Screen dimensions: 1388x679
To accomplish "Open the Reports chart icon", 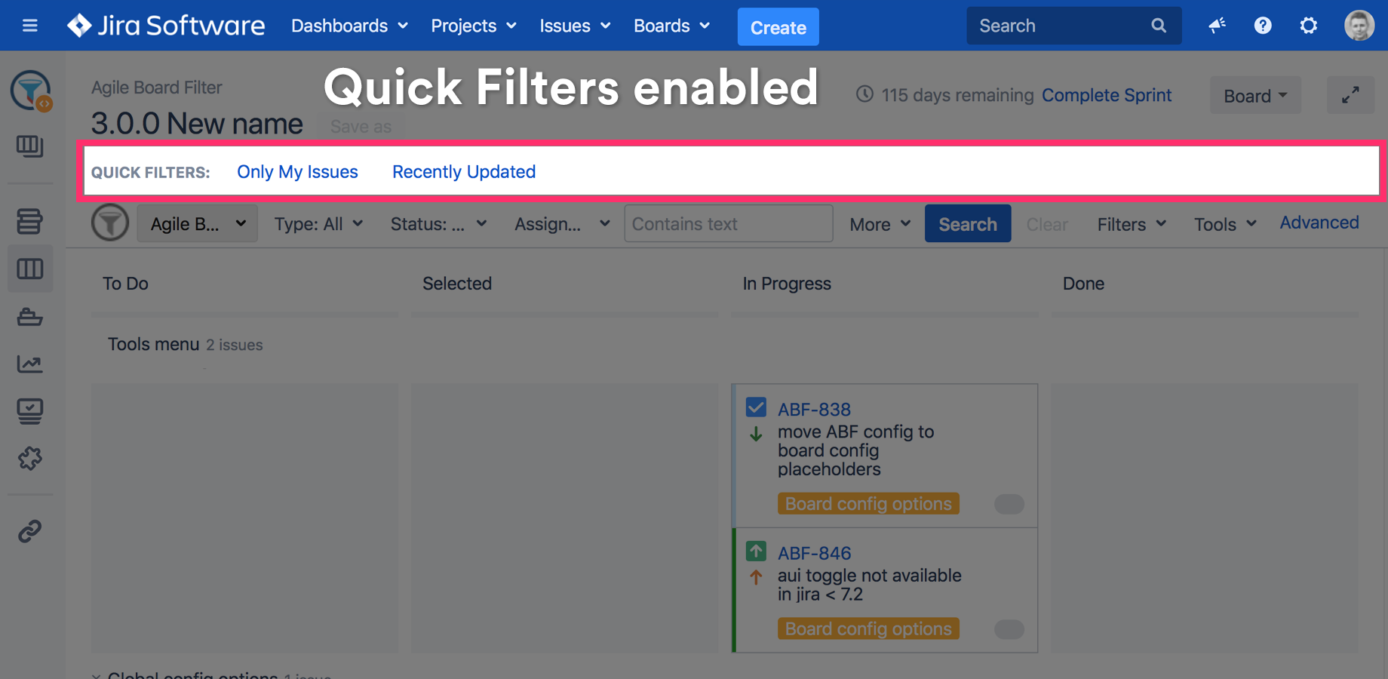I will pyautogui.click(x=30, y=364).
